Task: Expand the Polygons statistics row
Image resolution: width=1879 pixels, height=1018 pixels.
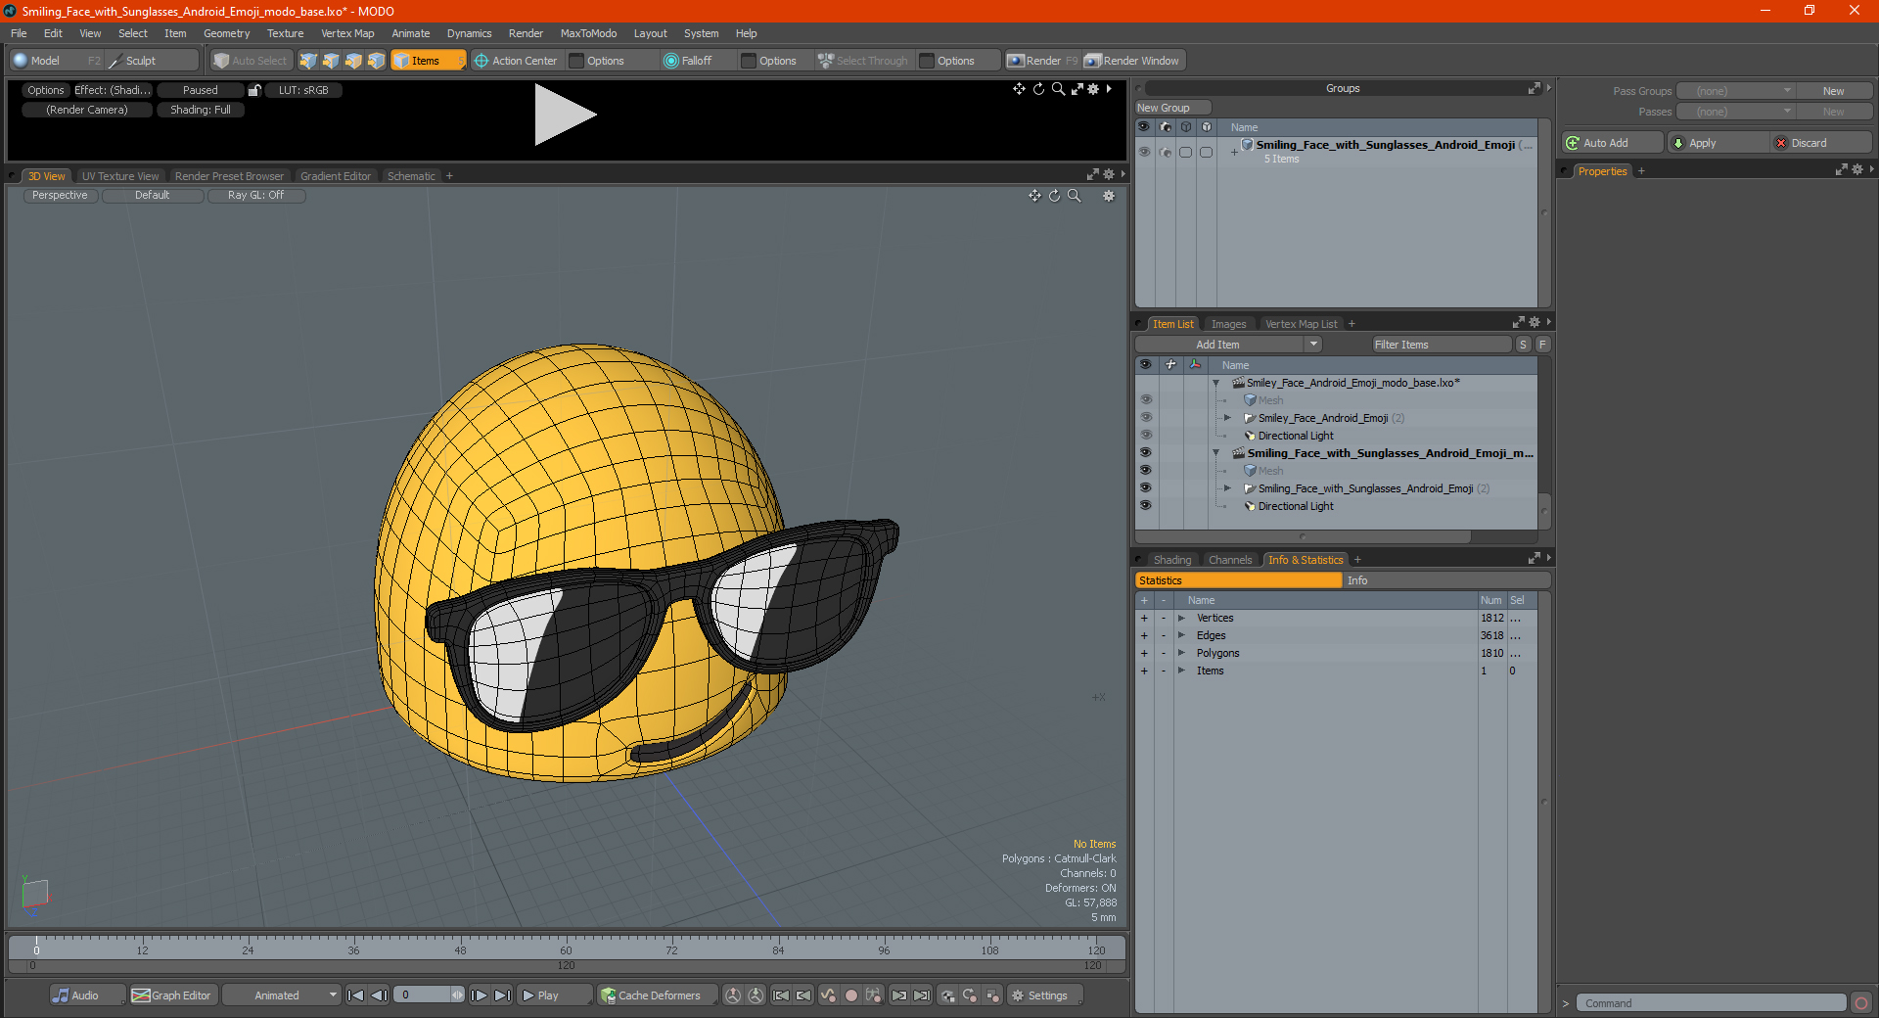Action: pos(1181,653)
